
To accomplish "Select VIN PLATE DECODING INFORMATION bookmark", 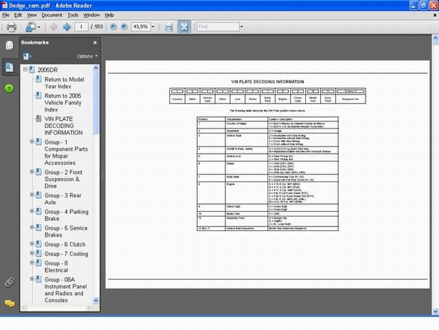I will [x=63, y=126].
